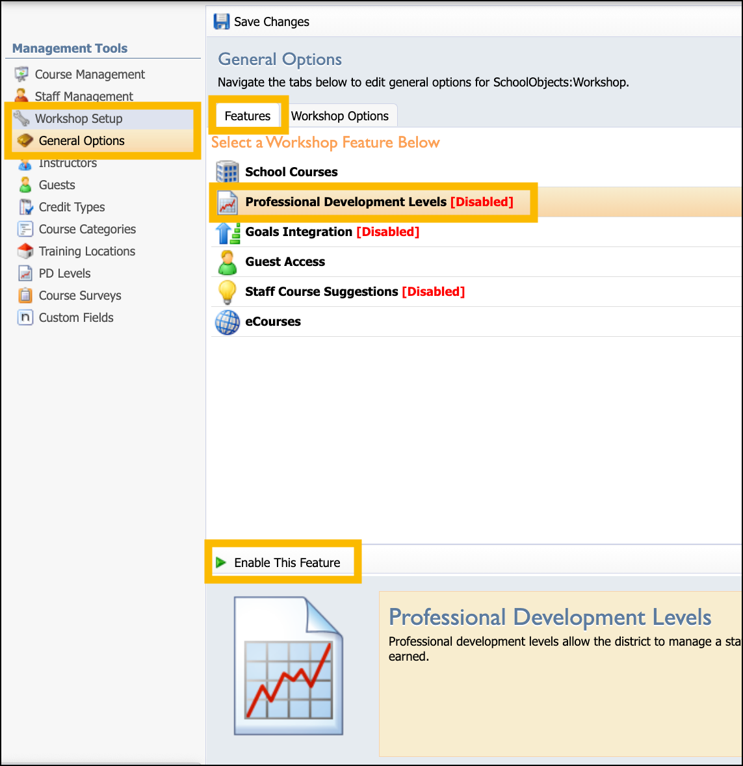Click the green Enable This Feature arrow
743x766 pixels.
(221, 562)
